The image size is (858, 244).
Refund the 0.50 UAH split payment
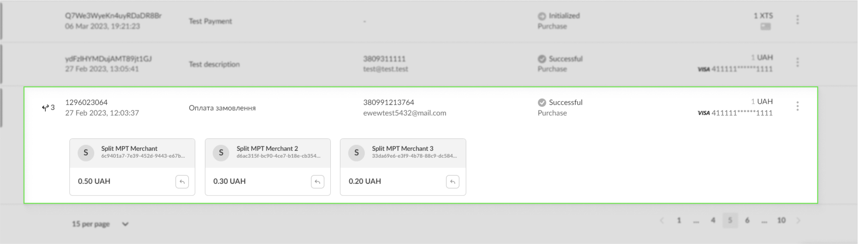182,182
